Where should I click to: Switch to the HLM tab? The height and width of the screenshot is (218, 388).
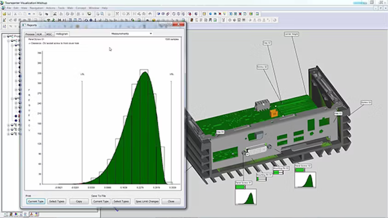pos(39,34)
